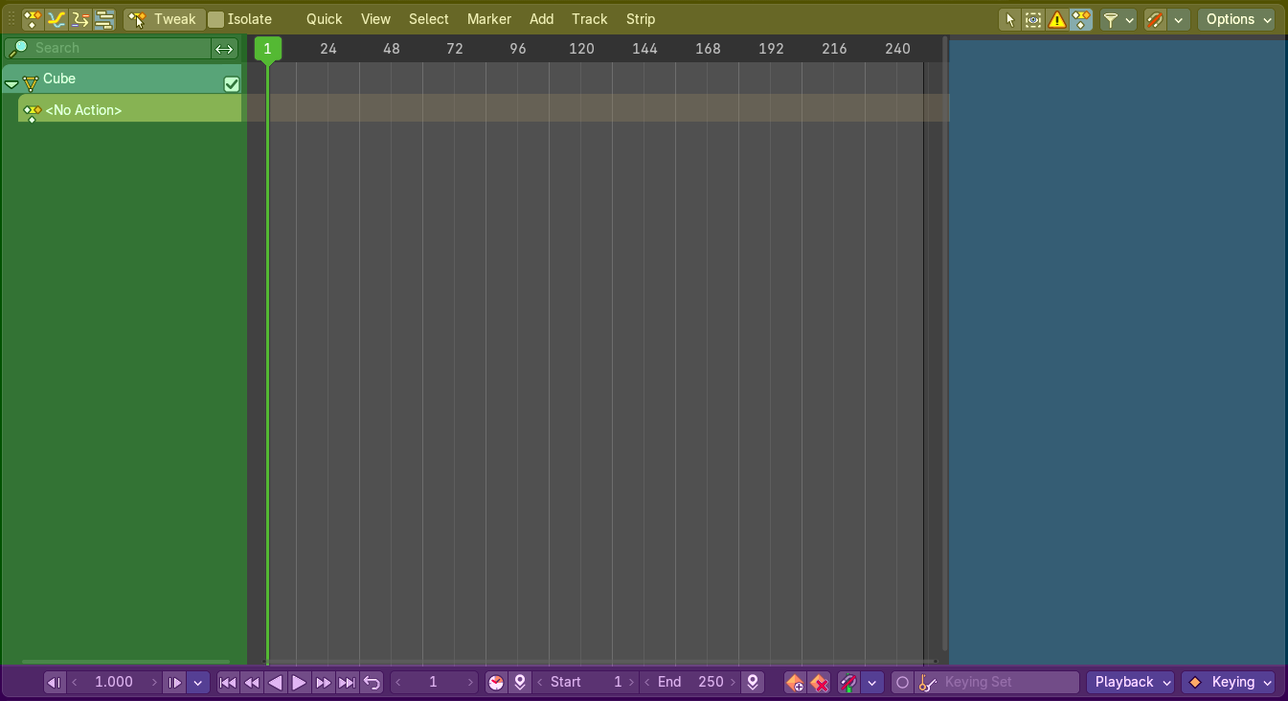Jump to next keyframe
This screenshot has width=1288, height=701.
(323, 683)
